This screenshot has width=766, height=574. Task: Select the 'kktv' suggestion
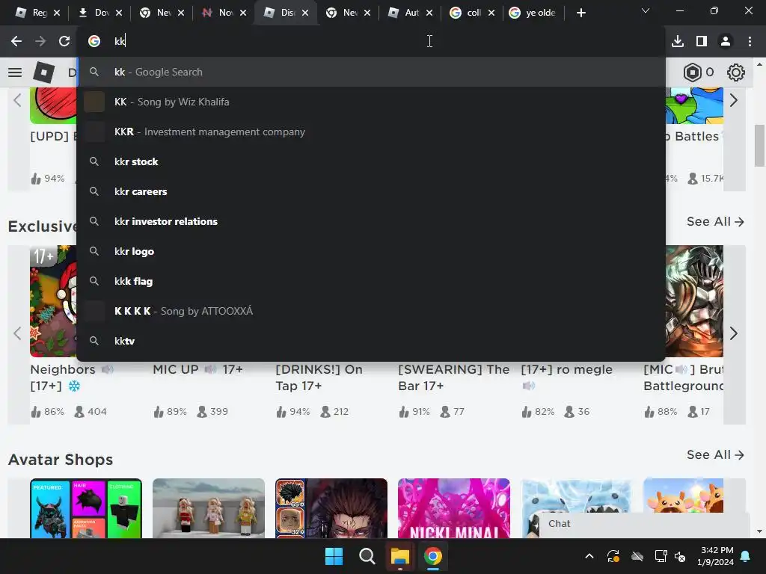[x=371, y=341]
